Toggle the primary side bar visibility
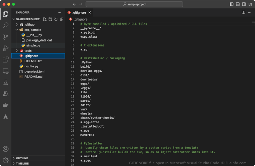Image resolution: width=255 pixels, height=166 pixels. 232,4
